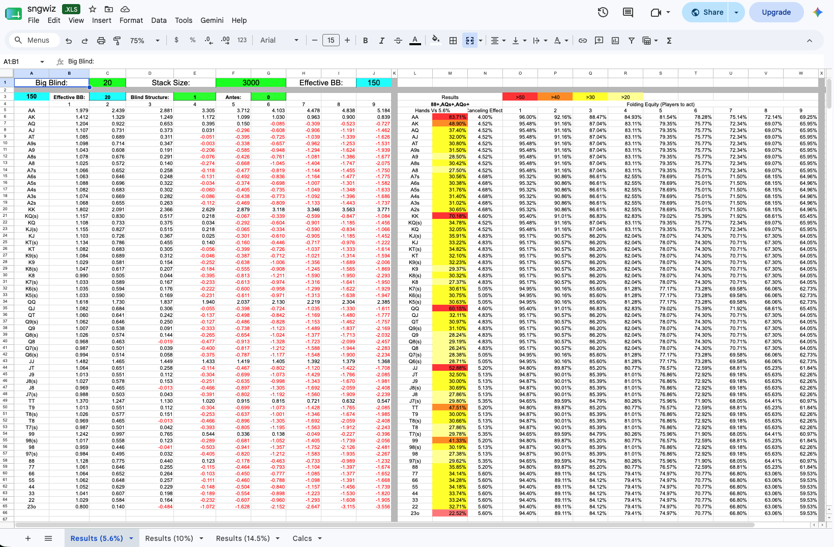The height and width of the screenshot is (547, 834).
Task: Open the text rotation dropdown
Action: pyautogui.click(x=561, y=41)
